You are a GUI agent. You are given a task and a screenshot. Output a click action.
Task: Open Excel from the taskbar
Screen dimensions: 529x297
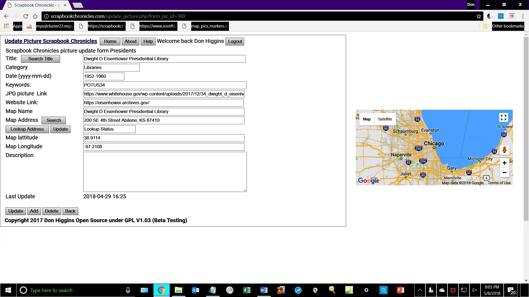(247, 290)
